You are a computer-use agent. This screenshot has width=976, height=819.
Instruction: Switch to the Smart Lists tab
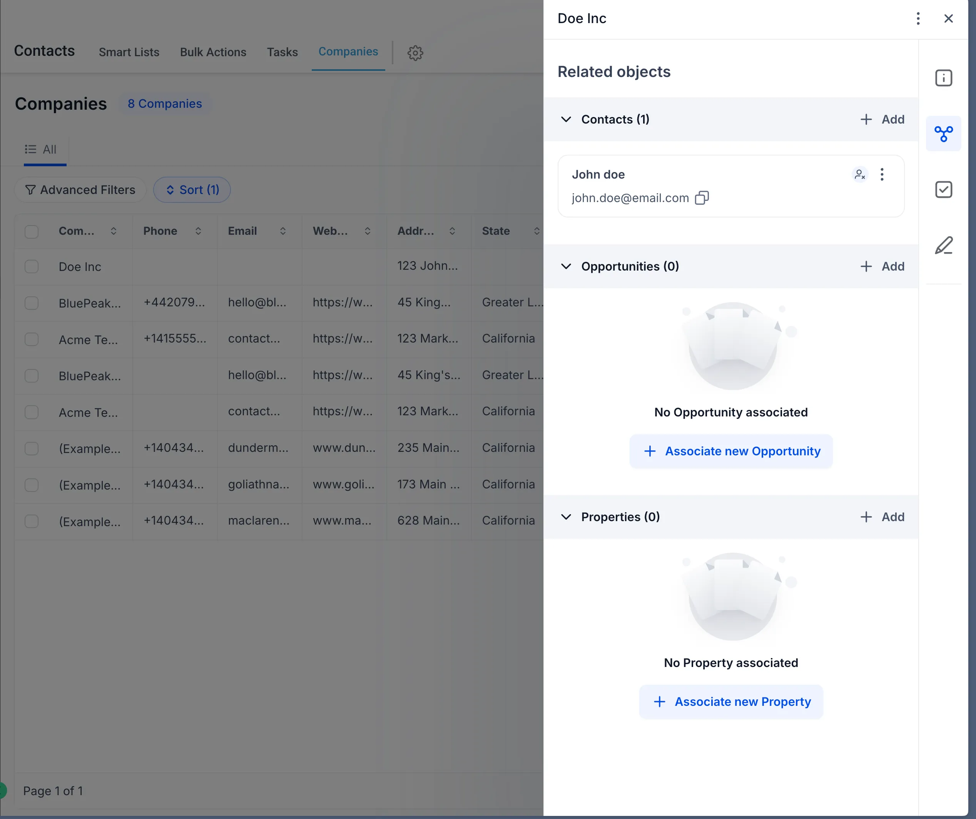pyautogui.click(x=129, y=52)
